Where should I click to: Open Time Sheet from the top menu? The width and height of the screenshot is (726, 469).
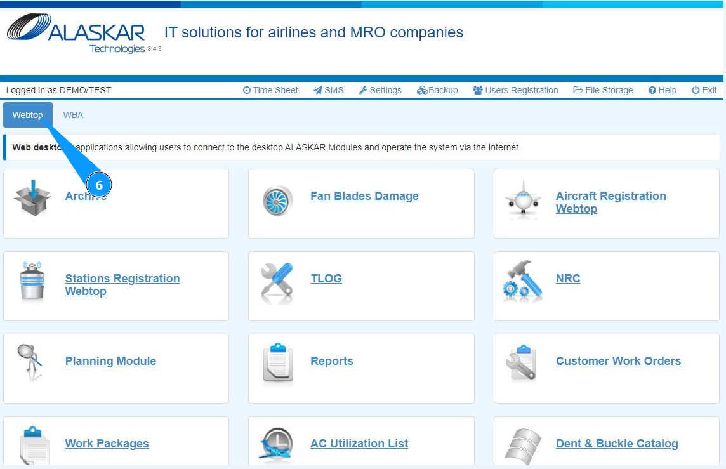(270, 90)
